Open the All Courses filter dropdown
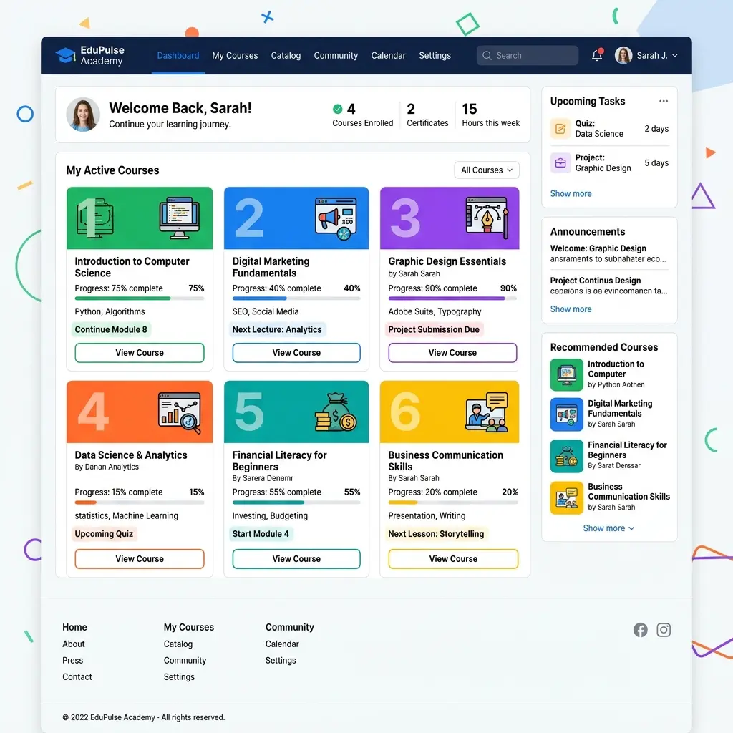 (x=486, y=170)
